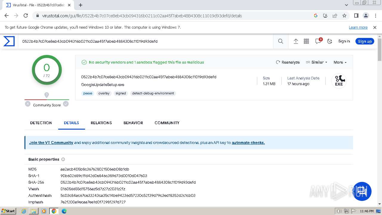
Task: Bookmark this tab with the star
Action: (x=344, y=16)
